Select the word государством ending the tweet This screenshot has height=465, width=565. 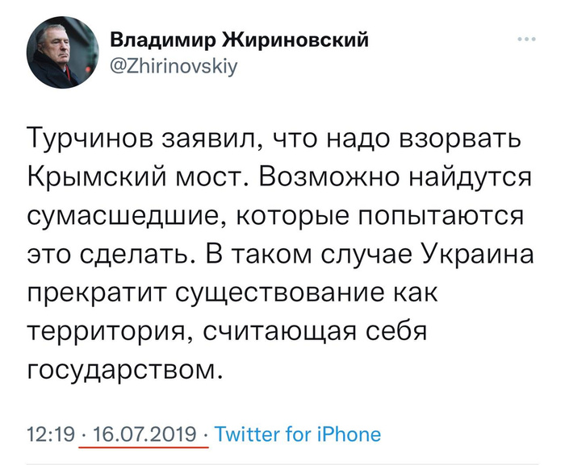[123, 370]
